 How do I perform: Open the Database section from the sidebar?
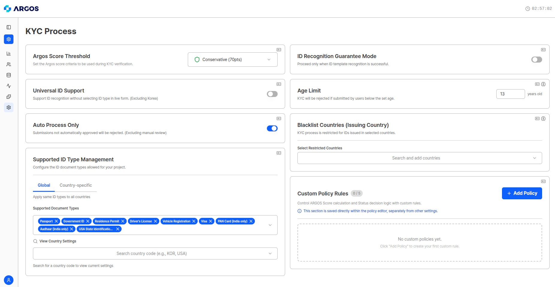(x=8, y=75)
